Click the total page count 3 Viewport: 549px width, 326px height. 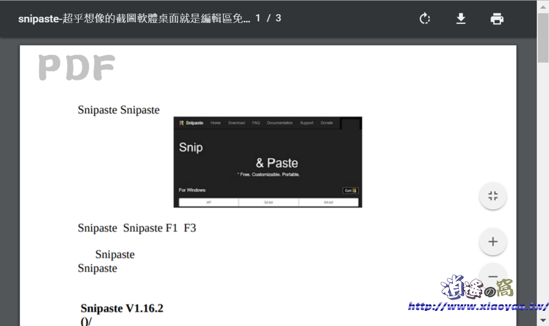pyautogui.click(x=278, y=18)
